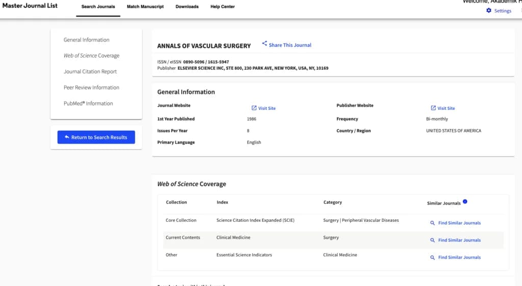Screen dimensions: 522x286
Task: Click the Journal Website external link icon
Action: pos(254,108)
